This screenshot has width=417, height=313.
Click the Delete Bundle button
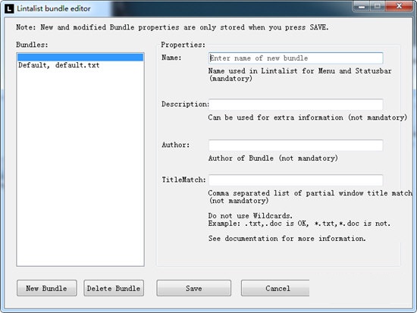click(114, 288)
